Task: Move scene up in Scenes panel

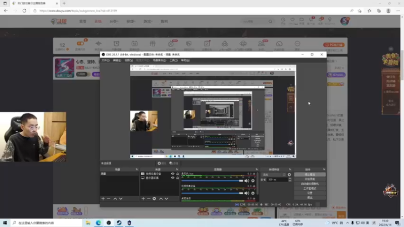Action: [x=115, y=199]
